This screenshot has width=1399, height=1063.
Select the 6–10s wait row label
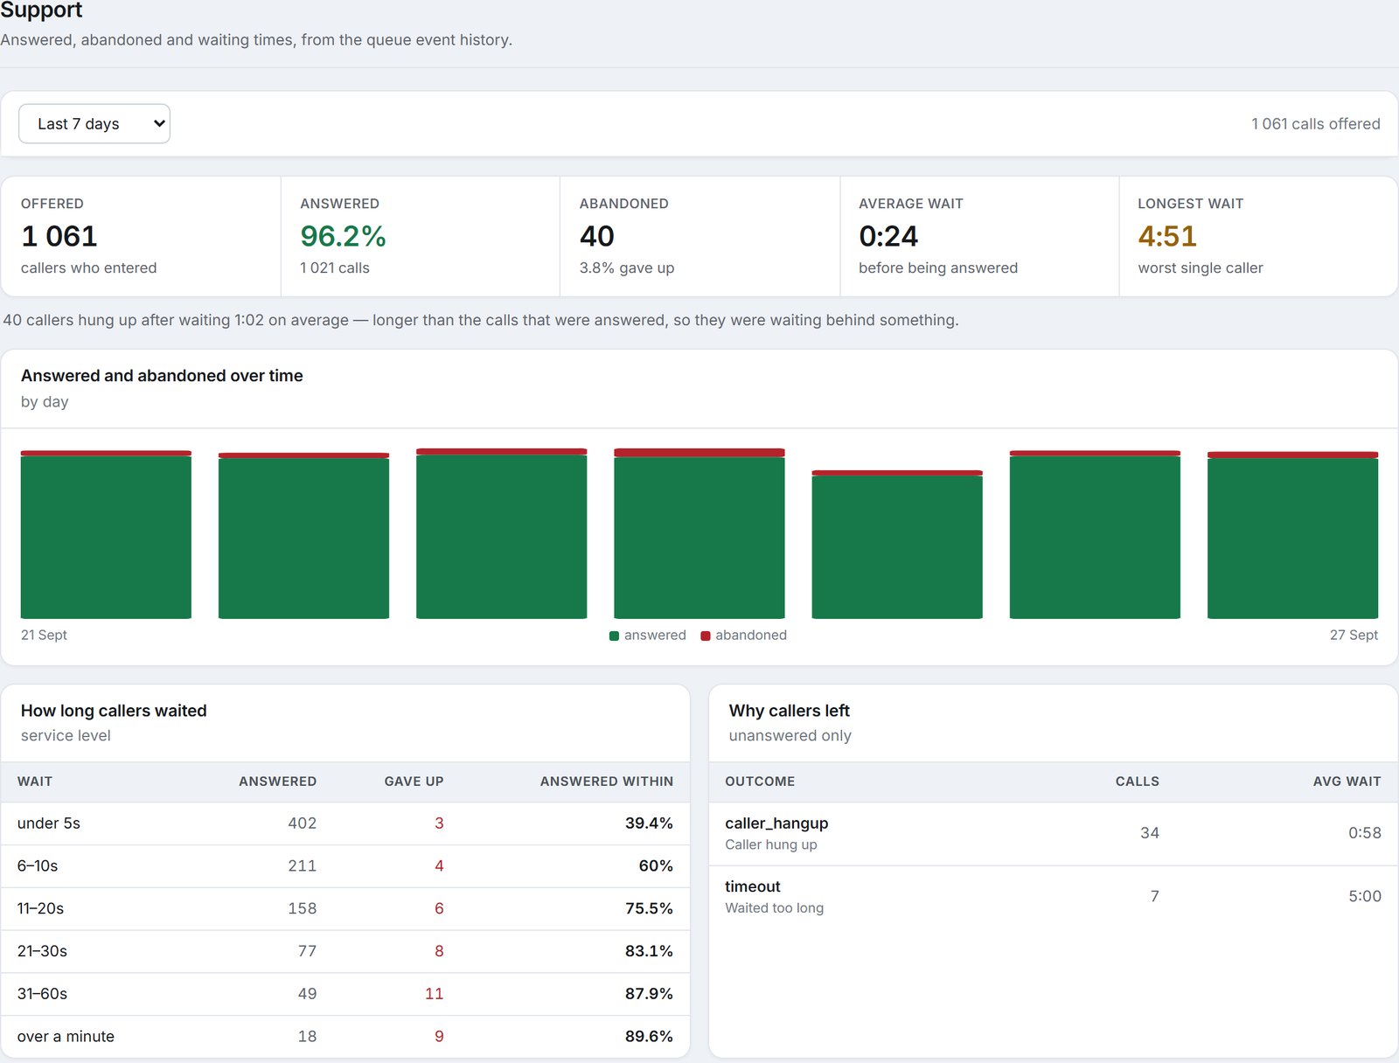pos(38,866)
